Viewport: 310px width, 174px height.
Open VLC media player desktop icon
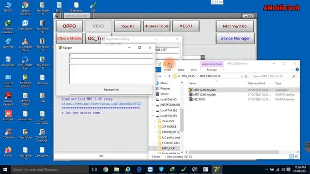tap(25, 45)
